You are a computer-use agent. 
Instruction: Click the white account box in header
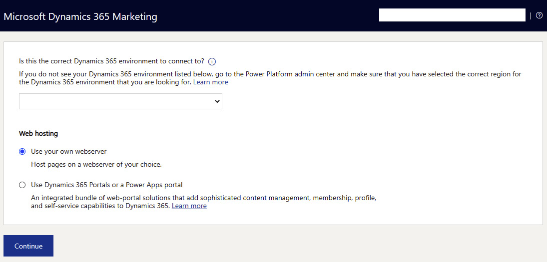click(x=452, y=15)
